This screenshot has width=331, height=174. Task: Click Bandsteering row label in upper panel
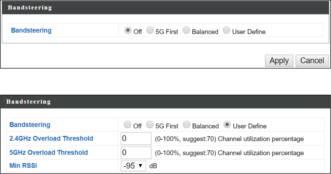click(31, 31)
